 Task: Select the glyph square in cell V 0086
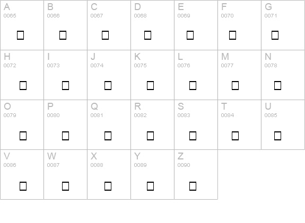pos(23,186)
